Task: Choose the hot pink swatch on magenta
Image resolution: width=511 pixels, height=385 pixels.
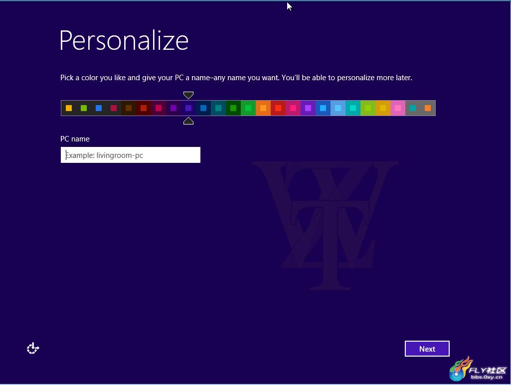Action: click(293, 108)
